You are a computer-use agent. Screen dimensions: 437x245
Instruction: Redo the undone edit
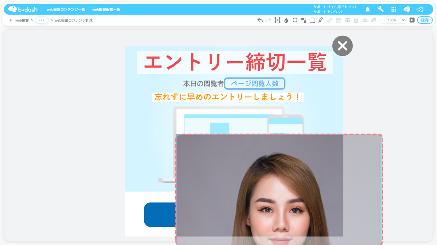click(x=269, y=20)
